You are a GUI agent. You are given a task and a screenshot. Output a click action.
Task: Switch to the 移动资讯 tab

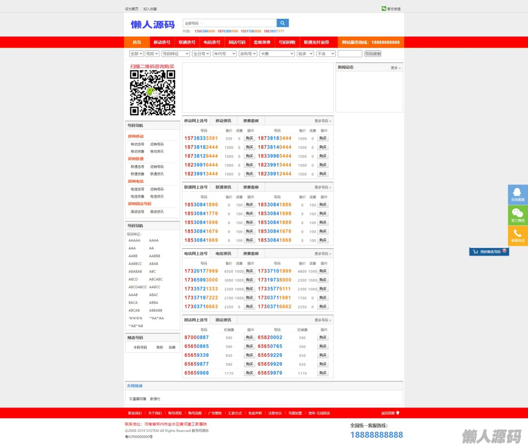coord(223,121)
